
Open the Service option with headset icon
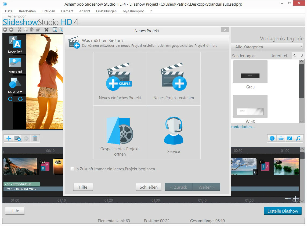tap(174, 132)
